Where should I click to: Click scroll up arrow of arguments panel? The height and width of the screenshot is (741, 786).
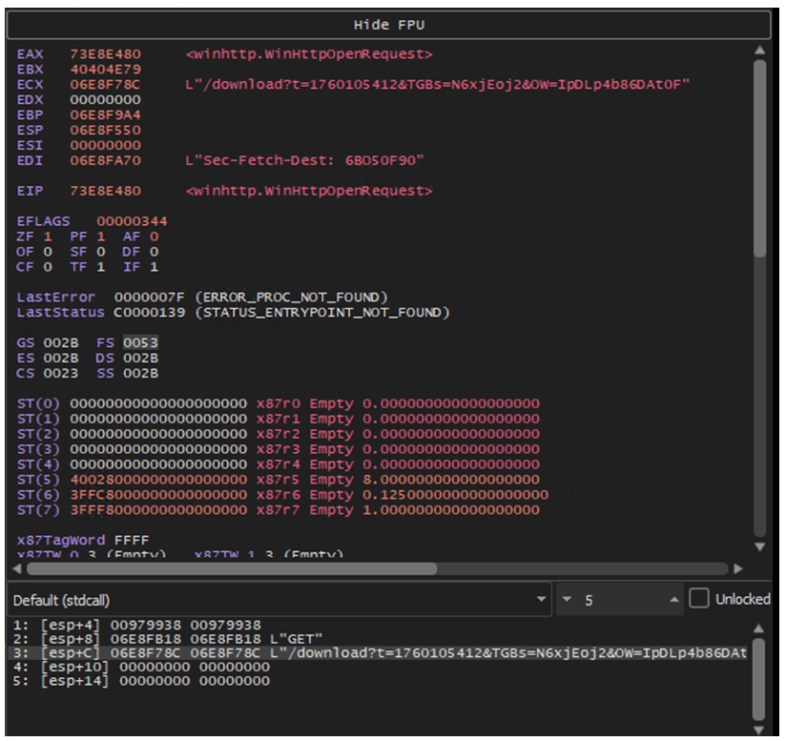[759, 628]
